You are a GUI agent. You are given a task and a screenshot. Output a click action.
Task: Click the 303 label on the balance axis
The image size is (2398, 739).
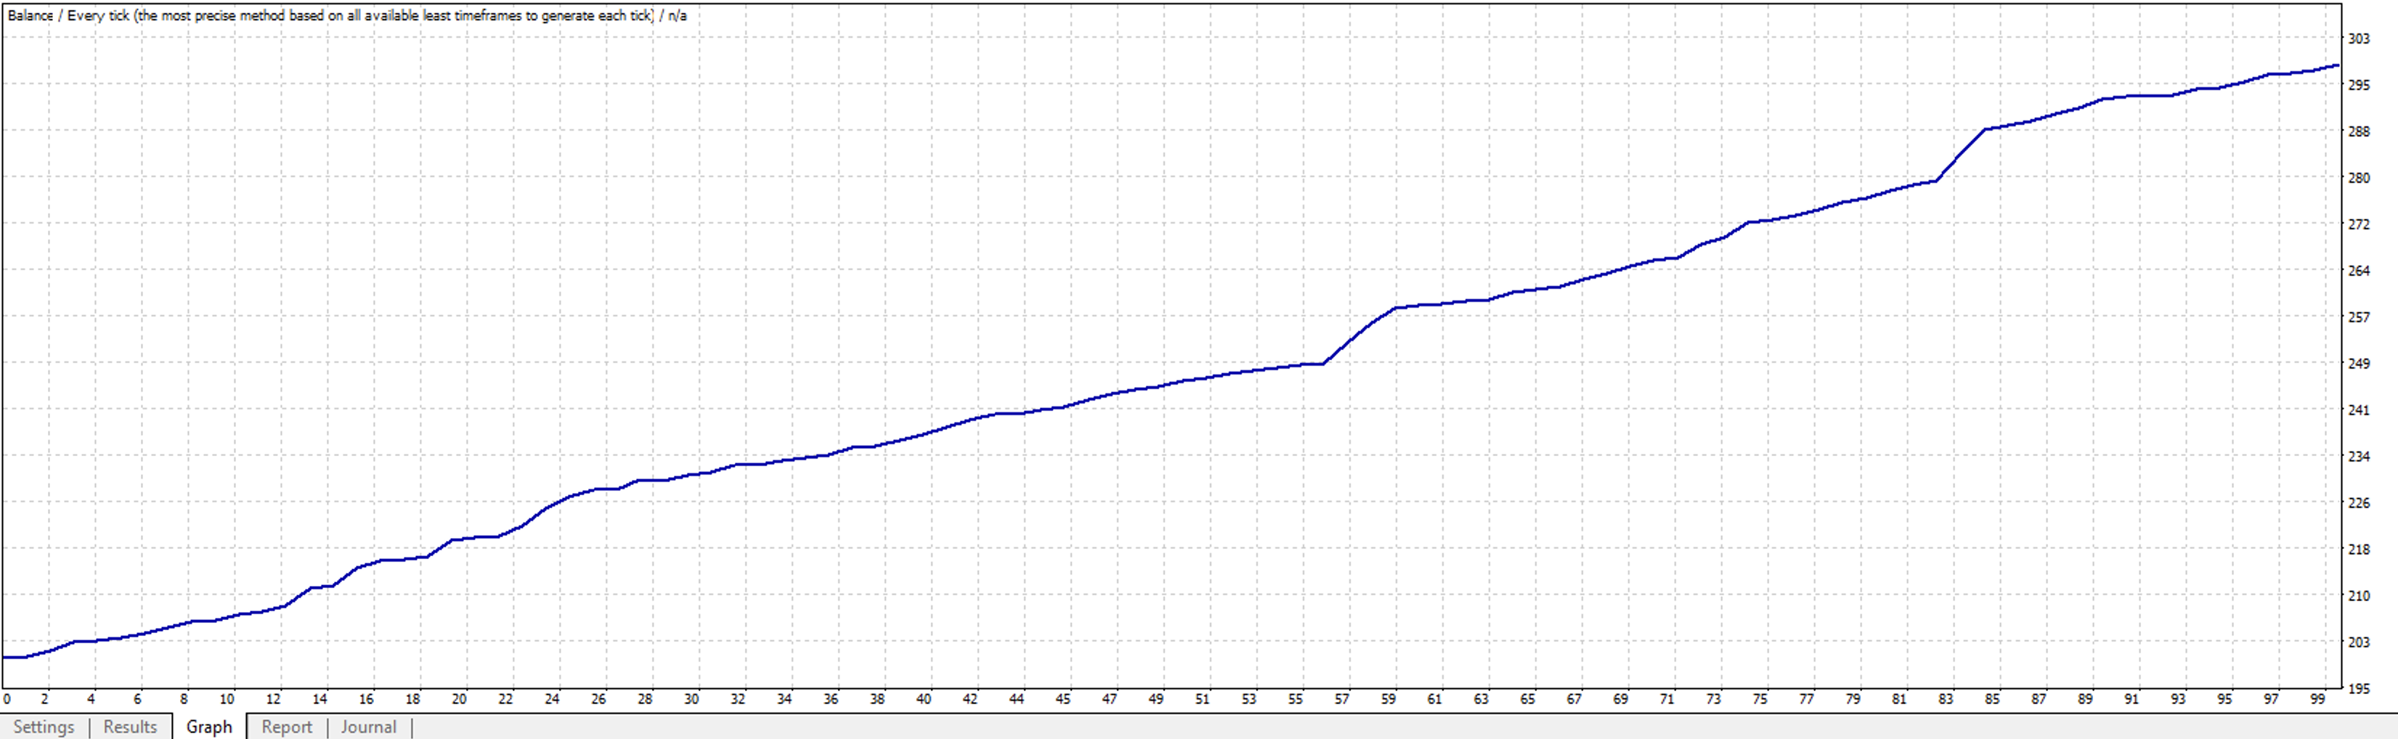[2358, 39]
